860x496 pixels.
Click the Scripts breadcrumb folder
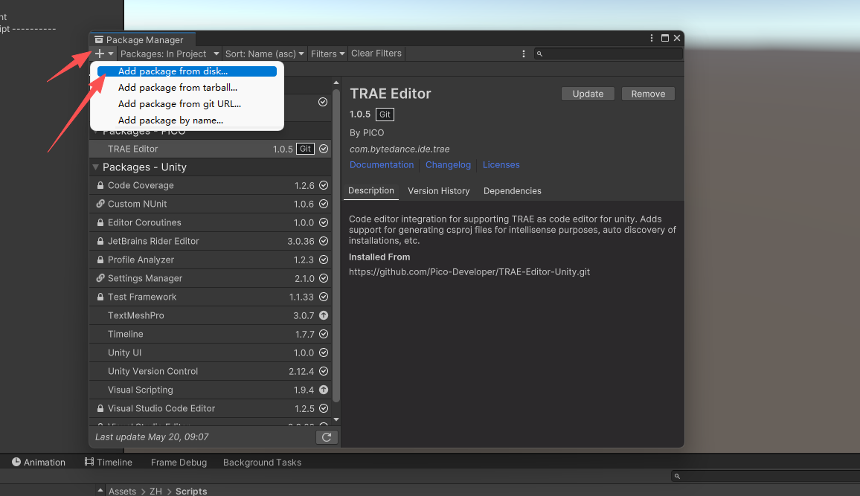[x=191, y=491]
